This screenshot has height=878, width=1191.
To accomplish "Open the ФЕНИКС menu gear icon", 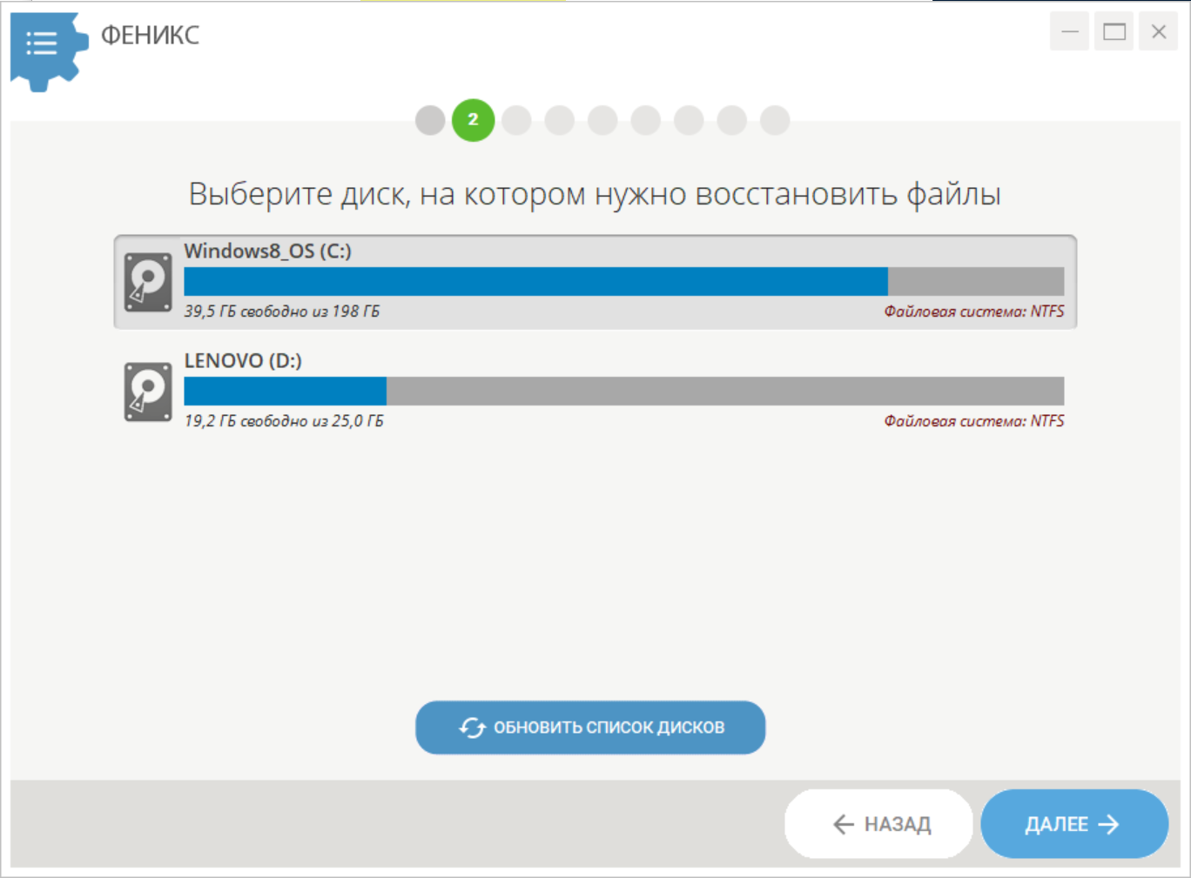I will [49, 50].
